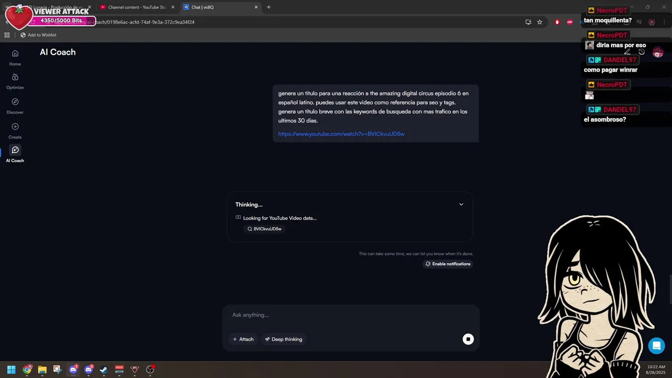
Task: Open the vidIQ account avatar menu
Action: 658,52
